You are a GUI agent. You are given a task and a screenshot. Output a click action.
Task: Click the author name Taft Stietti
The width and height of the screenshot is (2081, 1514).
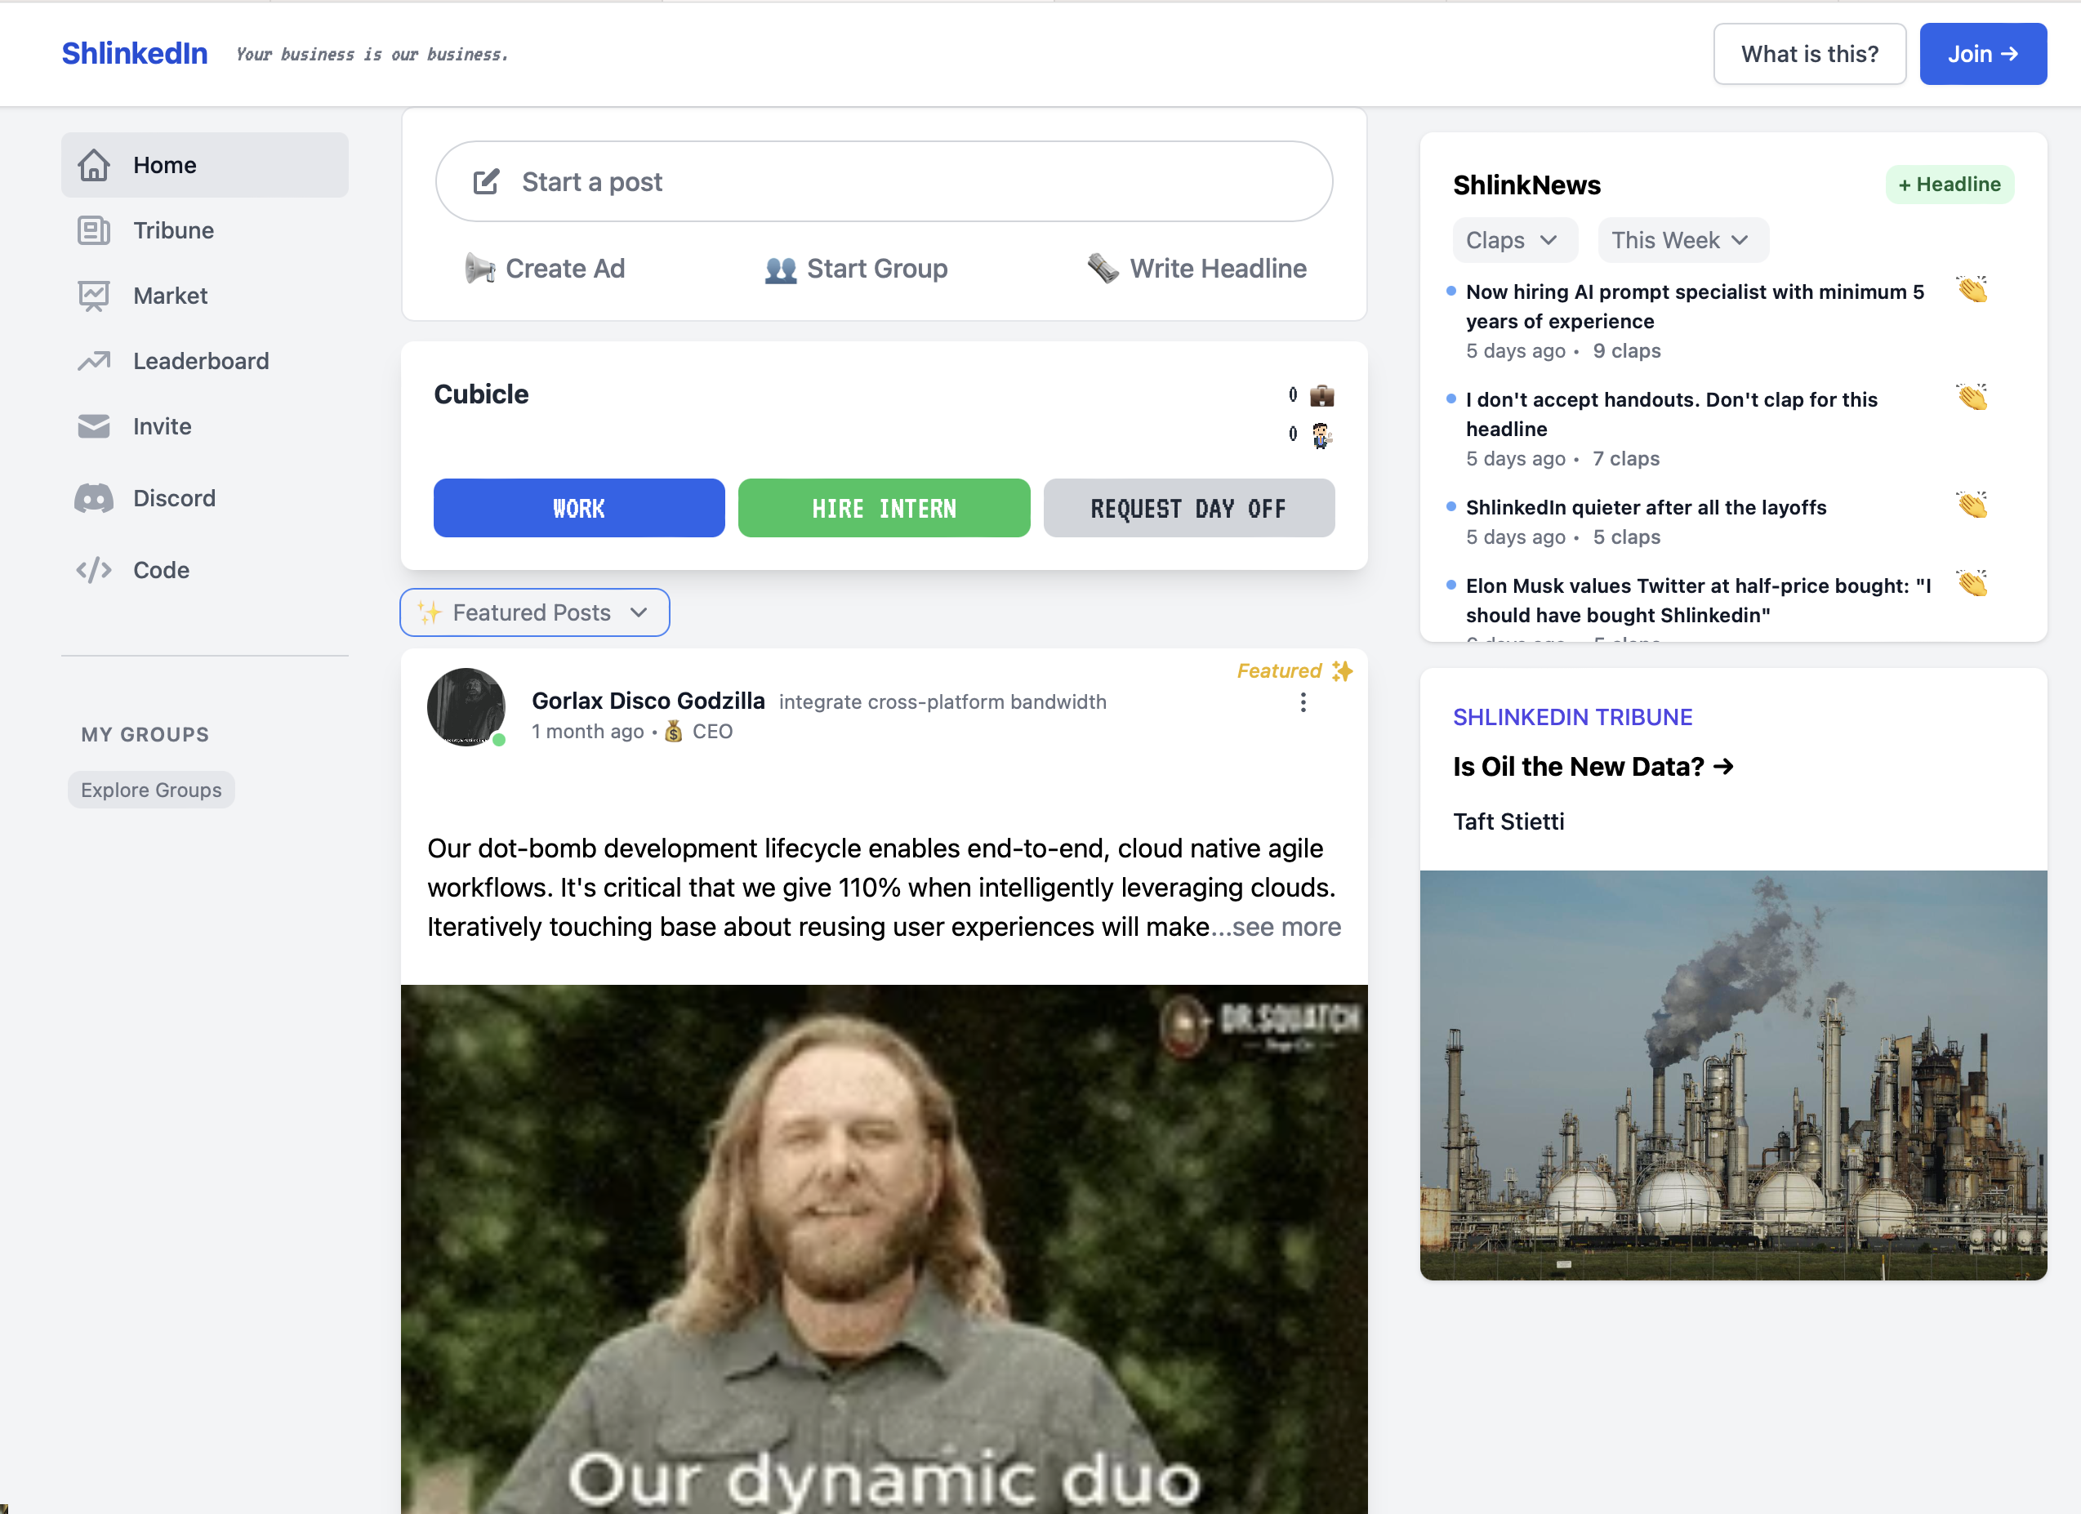pyautogui.click(x=1508, y=822)
